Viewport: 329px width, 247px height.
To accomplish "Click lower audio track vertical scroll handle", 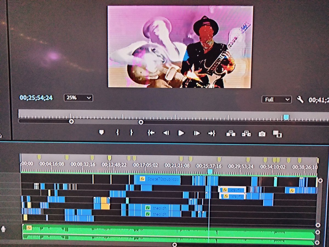I will pyautogui.click(x=317, y=243).
